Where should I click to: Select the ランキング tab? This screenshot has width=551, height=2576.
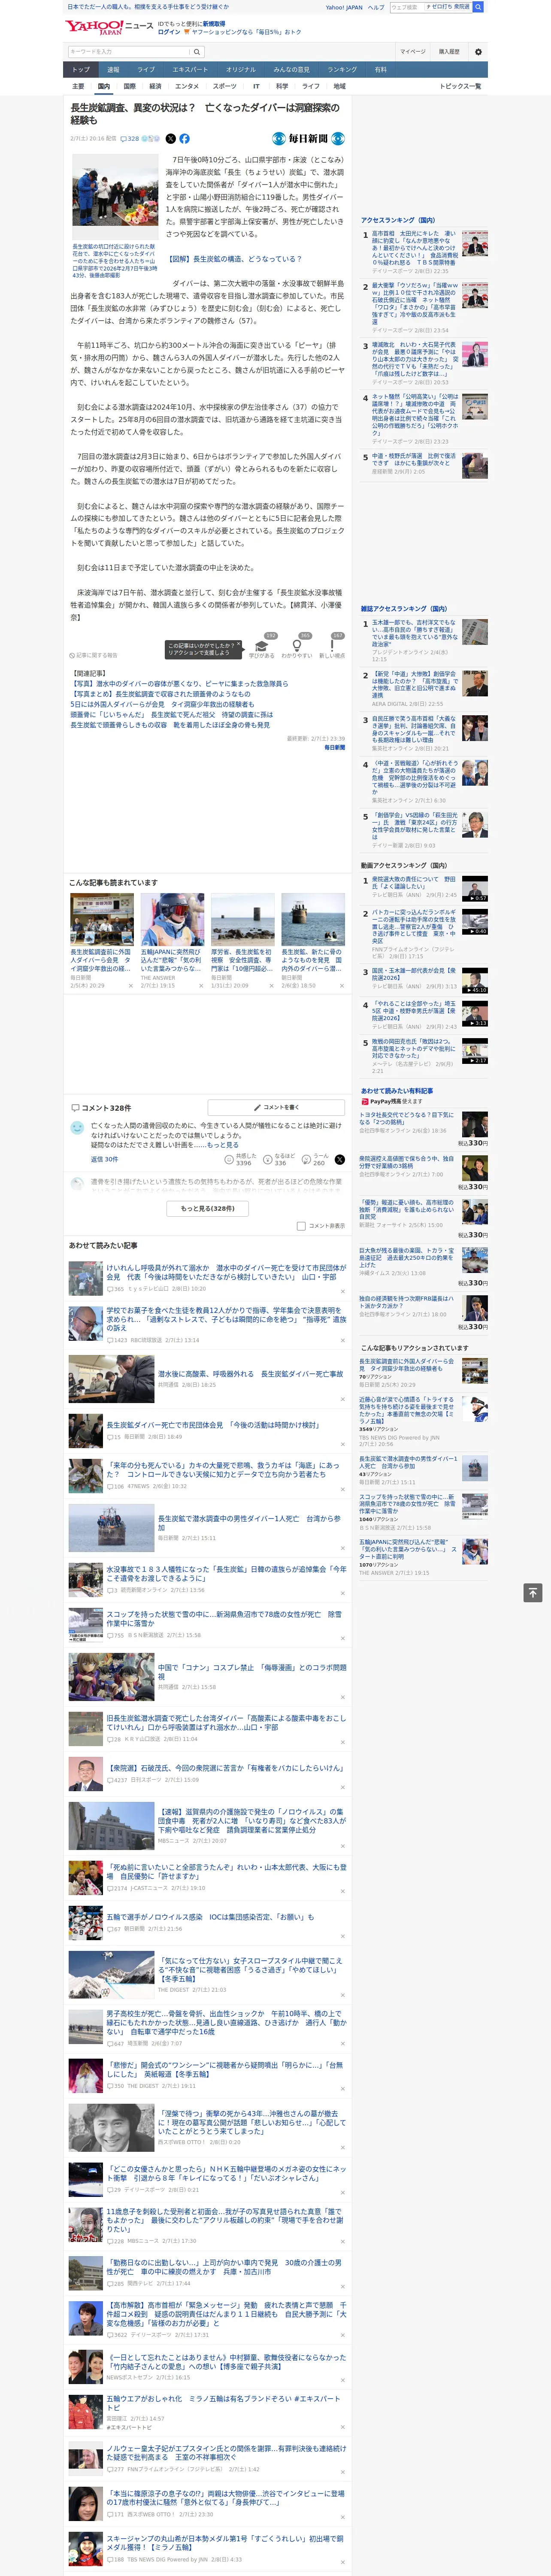coord(342,70)
